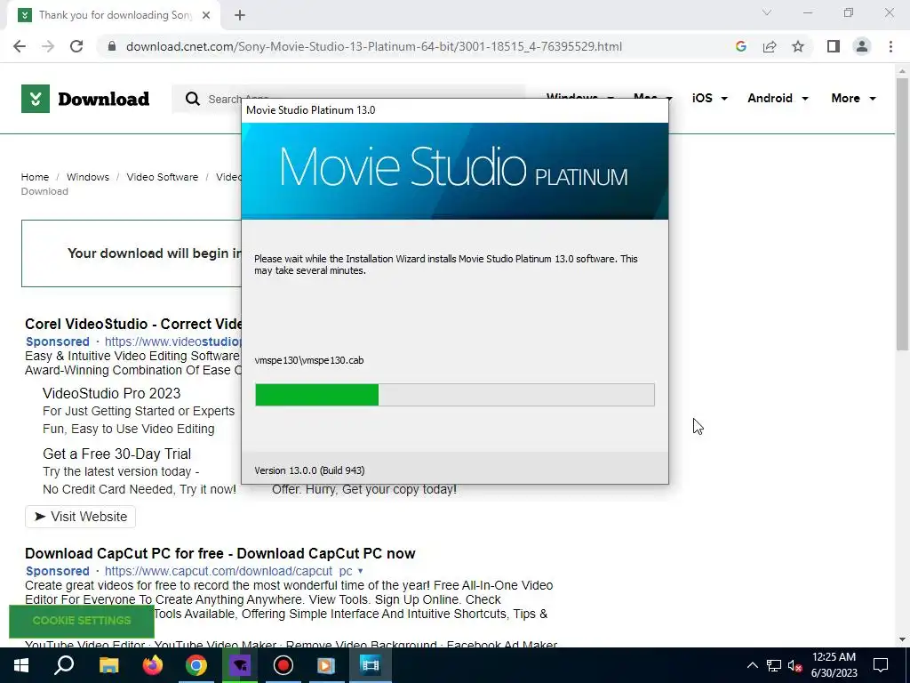
Task: Open the tab search chevron
Action: (x=767, y=12)
